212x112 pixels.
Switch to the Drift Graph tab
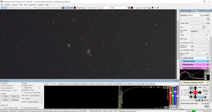[140, 84]
